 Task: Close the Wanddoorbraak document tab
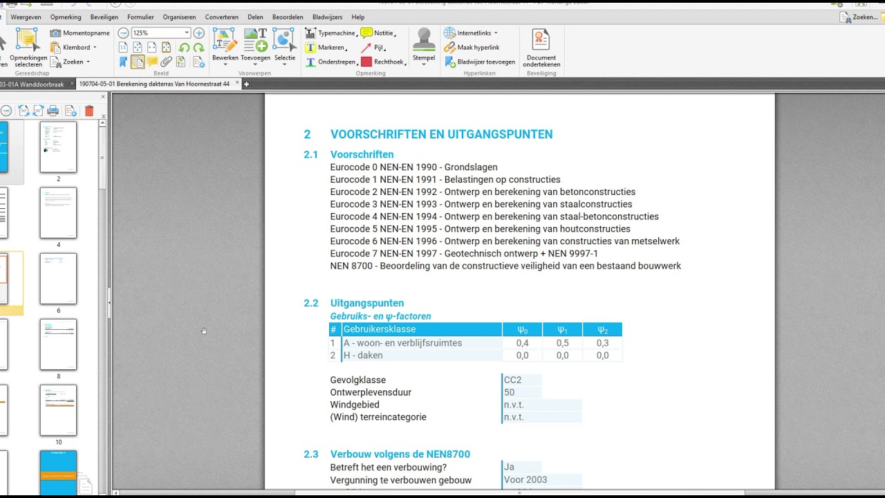coord(71,84)
